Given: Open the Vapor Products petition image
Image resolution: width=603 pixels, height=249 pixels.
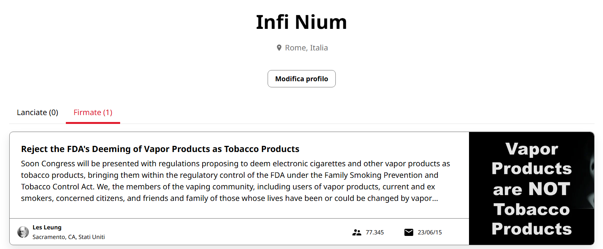Looking at the screenshot, I should click(531, 189).
